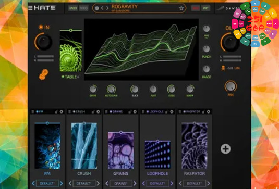Open the FM module drag-handle menu
The image size is (279, 189).
pos(33,112)
